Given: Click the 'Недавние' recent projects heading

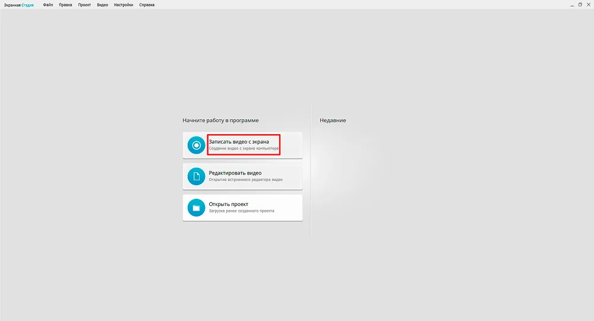Looking at the screenshot, I should (333, 120).
